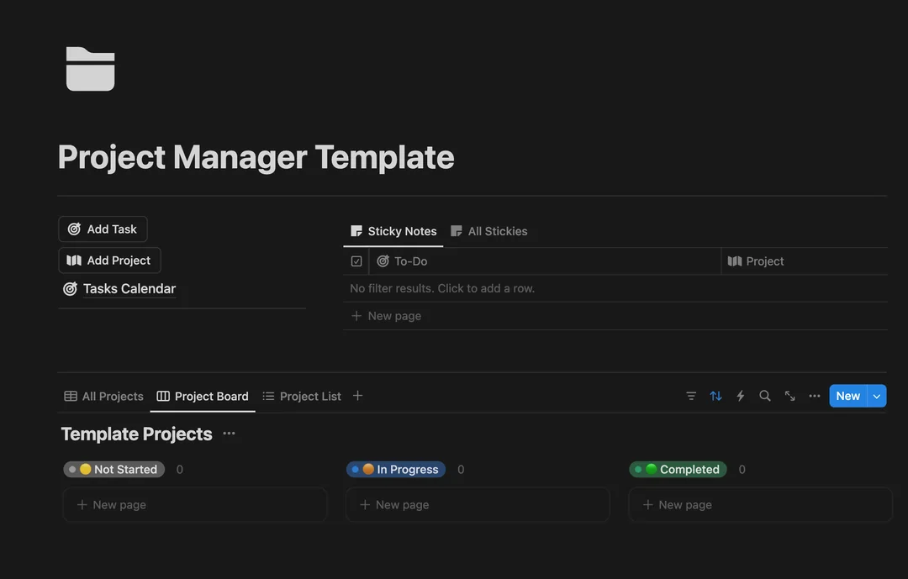Viewport: 908px width, 579px height.
Task: Click the green Completed status pill
Action: pos(678,469)
